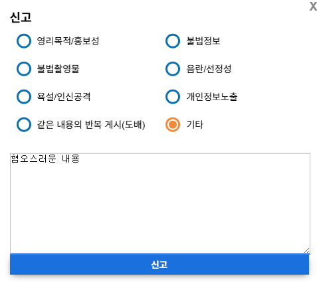Close the report dialog with X
Screen dimensions: 317x282
(313, 6)
